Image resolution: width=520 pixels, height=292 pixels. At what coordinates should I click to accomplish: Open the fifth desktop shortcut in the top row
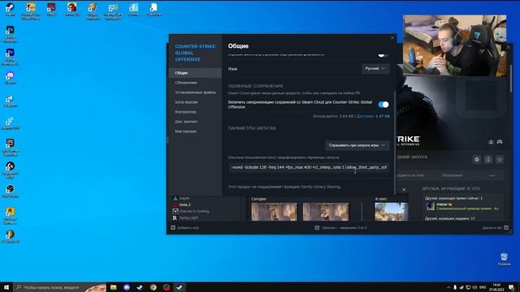[93, 11]
